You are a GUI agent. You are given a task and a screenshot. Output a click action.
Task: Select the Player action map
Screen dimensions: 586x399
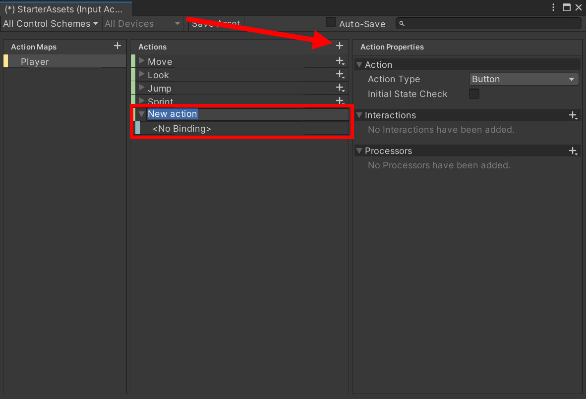coord(64,61)
